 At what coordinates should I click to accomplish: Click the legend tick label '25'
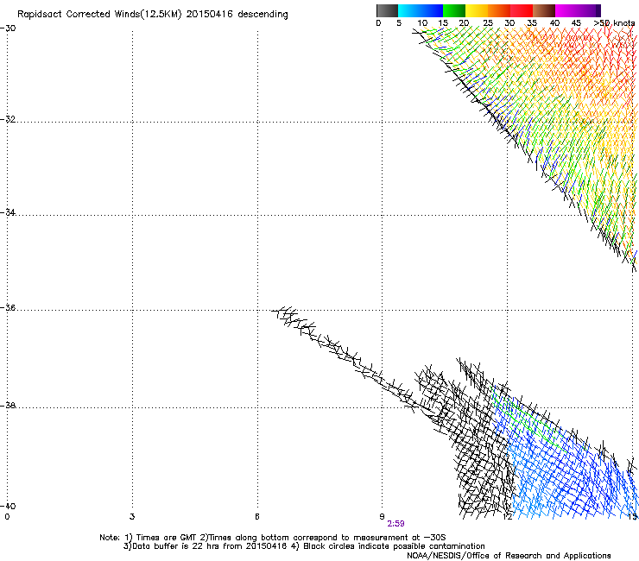coord(488,23)
